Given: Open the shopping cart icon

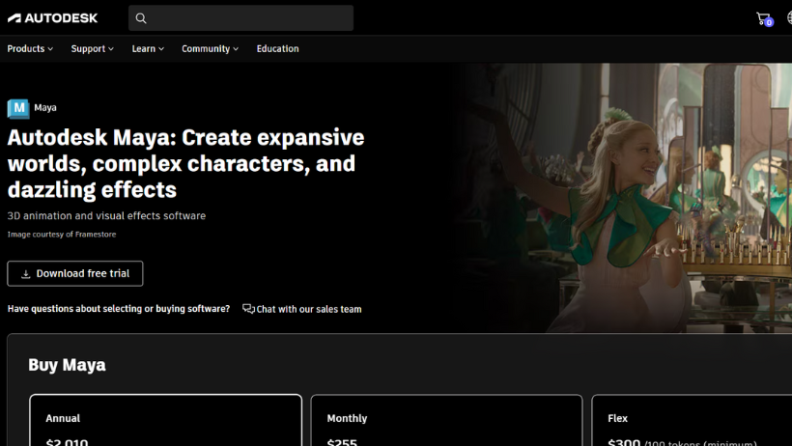Looking at the screenshot, I should pyautogui.click(x=764, y=18).
